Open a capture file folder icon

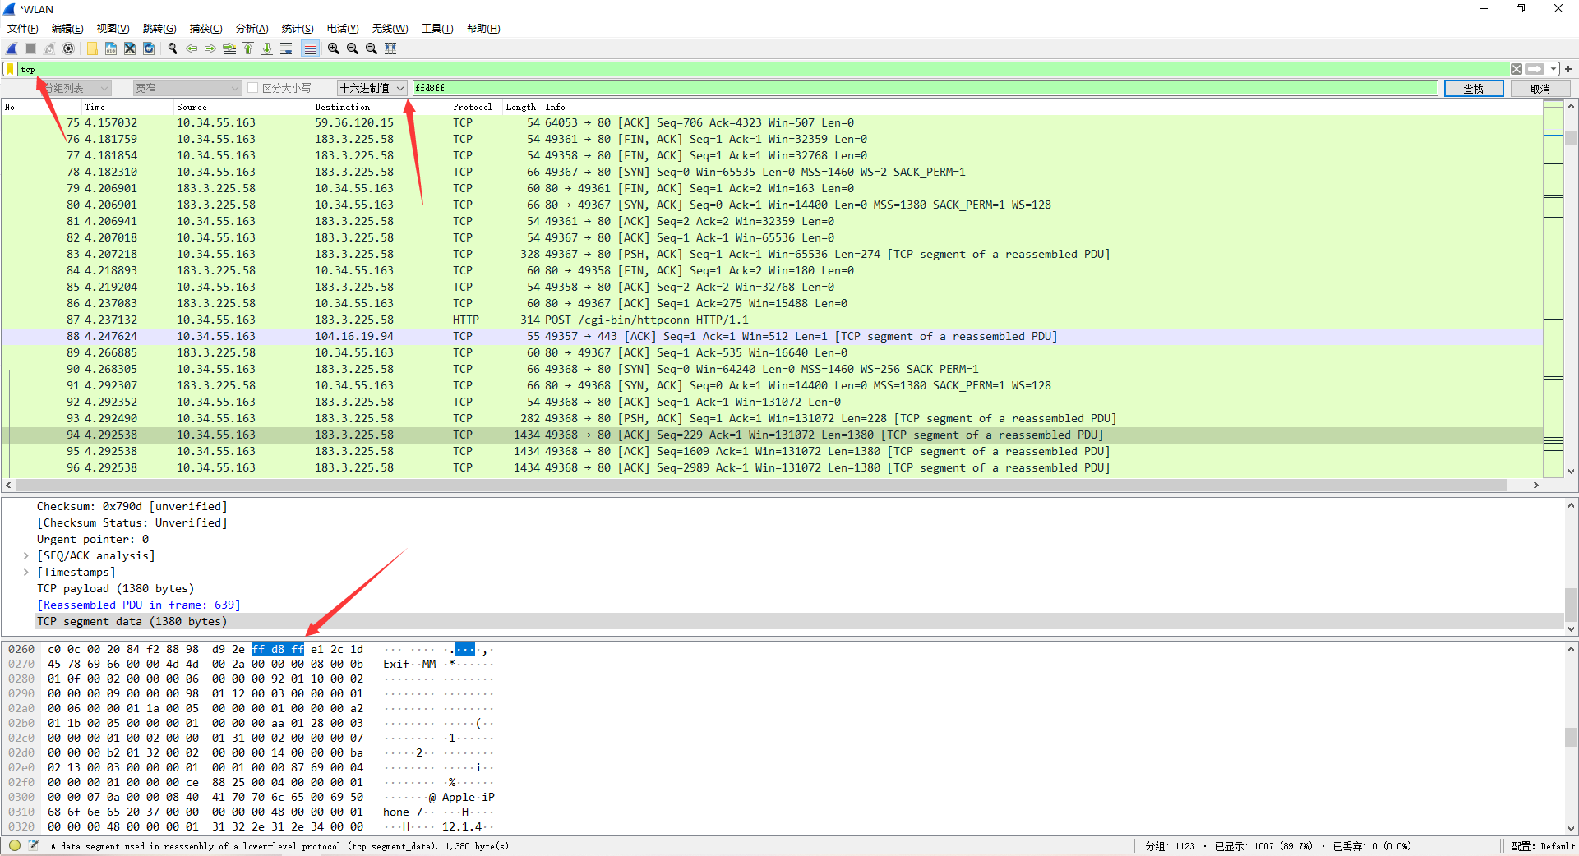pos(92,48)
